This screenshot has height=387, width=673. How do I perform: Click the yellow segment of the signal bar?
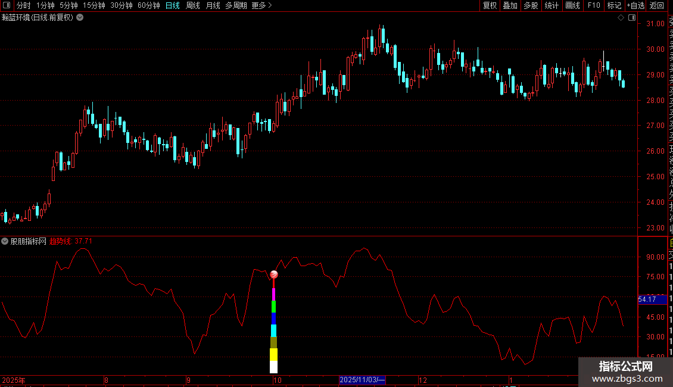pyautogui.click(x=274, y=354)
